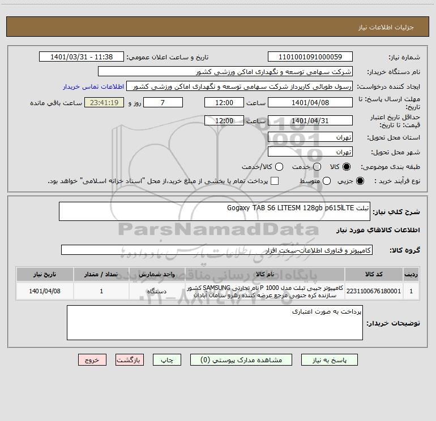Select the خدمت radio button

point(317,167)
